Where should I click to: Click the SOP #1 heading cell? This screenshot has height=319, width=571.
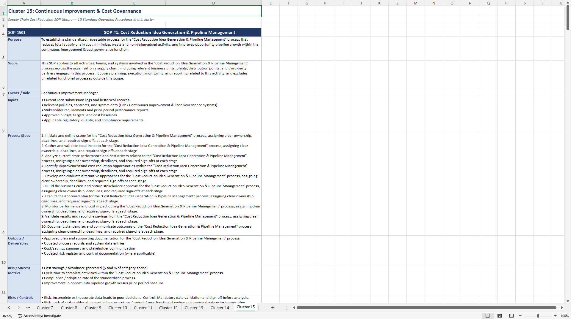[x=182, y=32]
